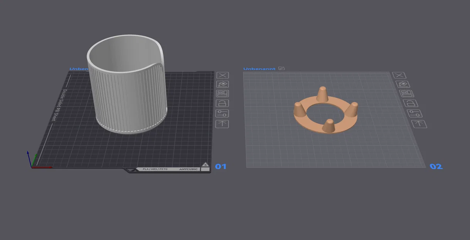Viewport: 470px width, 240px height.
Task: Click the blue 02 plate number
Action: (x=436, y=166)
